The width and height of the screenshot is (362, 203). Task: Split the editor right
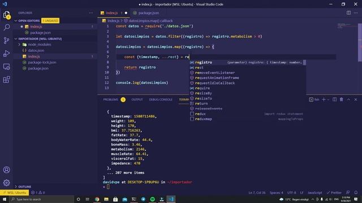click(x=348, y=13)
